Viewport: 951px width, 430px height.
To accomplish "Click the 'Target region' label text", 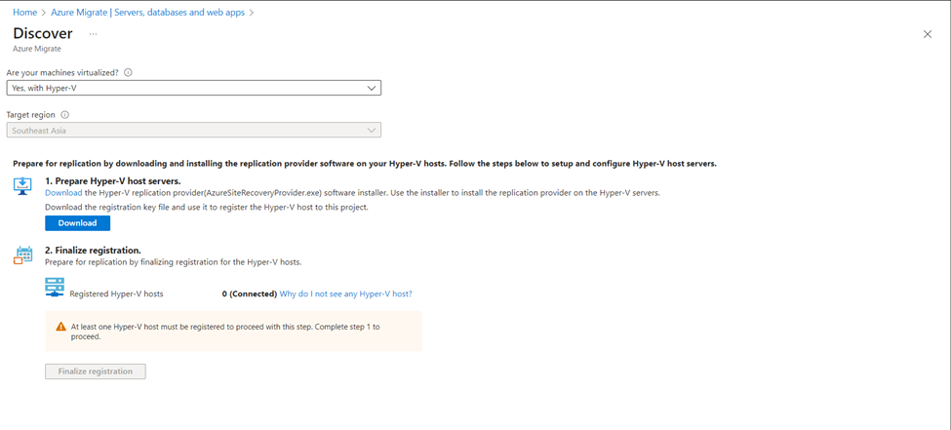I will coord(31,114).
